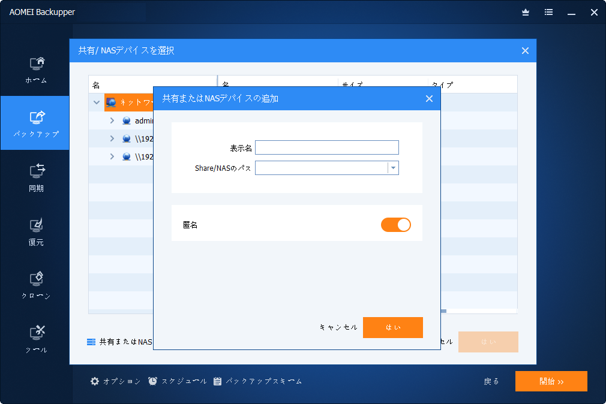The width and height of the screenshot is (606, 404).
Task: Expand the first \\192 network node
Action: coord(112,138)
